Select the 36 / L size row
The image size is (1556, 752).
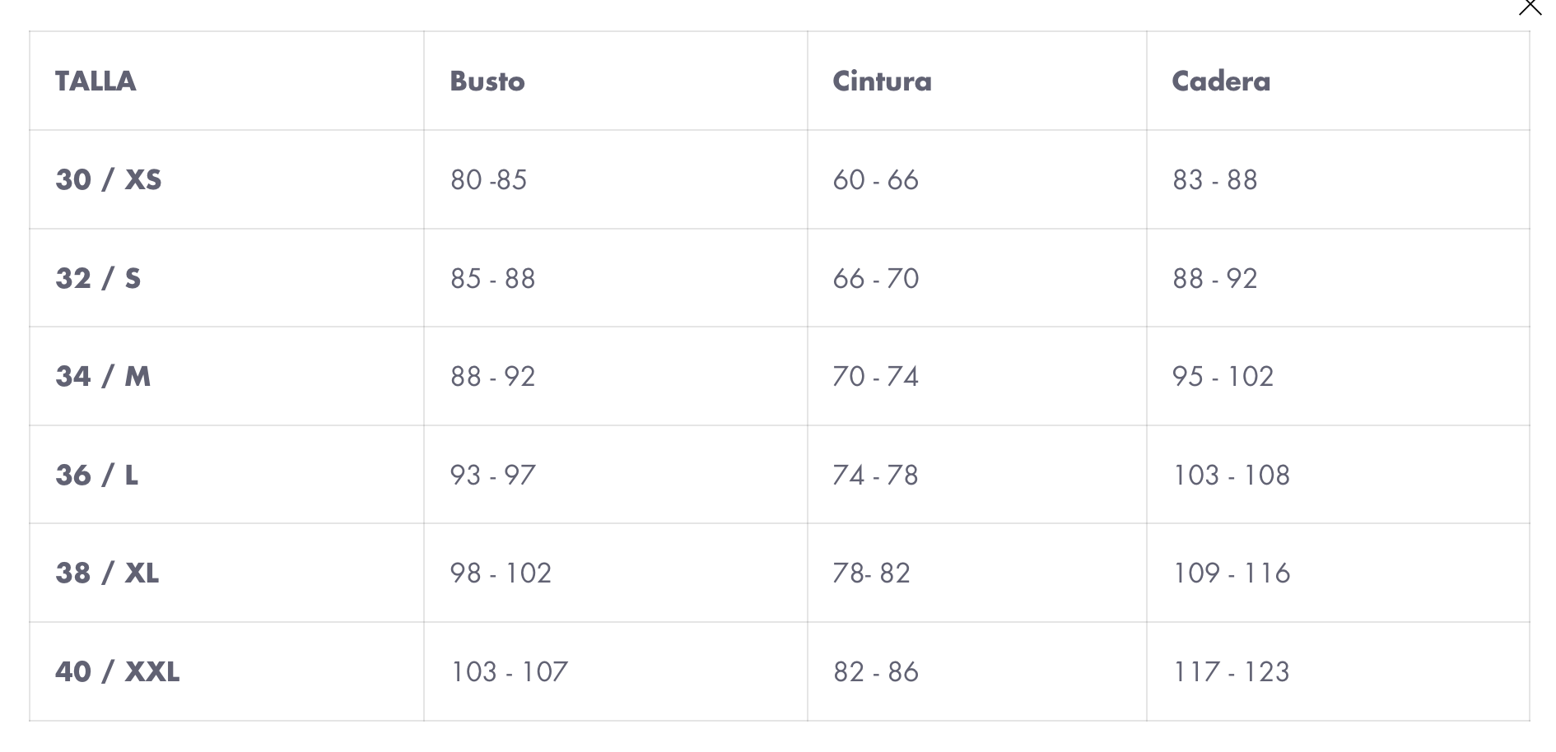pos(780,475)
